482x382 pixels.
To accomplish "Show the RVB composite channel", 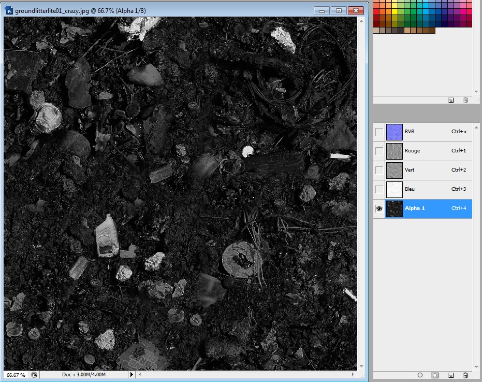I will tap(379, 132).
